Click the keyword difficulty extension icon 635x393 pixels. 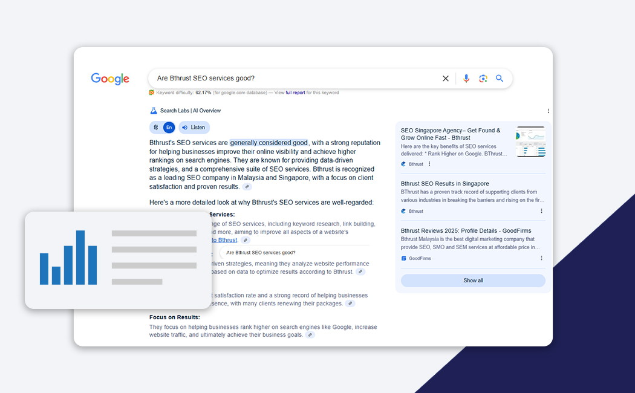coord(151,93)
